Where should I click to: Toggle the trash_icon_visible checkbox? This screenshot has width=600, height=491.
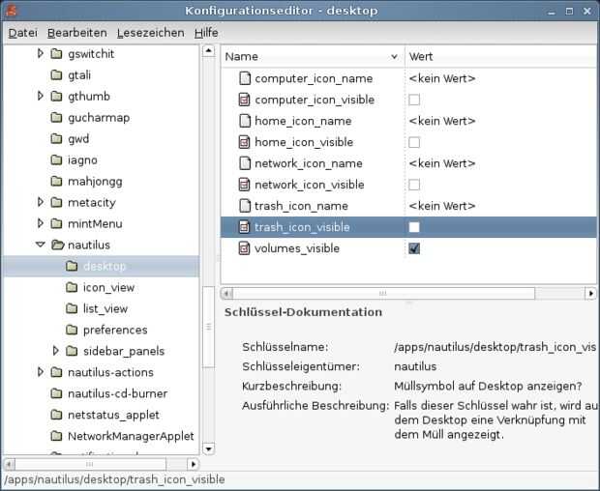click(x=414, y=227)
